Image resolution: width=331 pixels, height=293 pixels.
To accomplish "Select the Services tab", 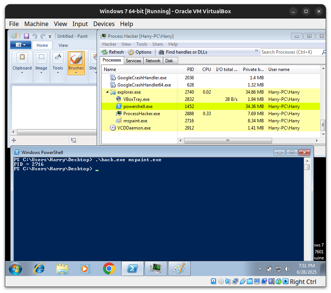I will point(133,61).
